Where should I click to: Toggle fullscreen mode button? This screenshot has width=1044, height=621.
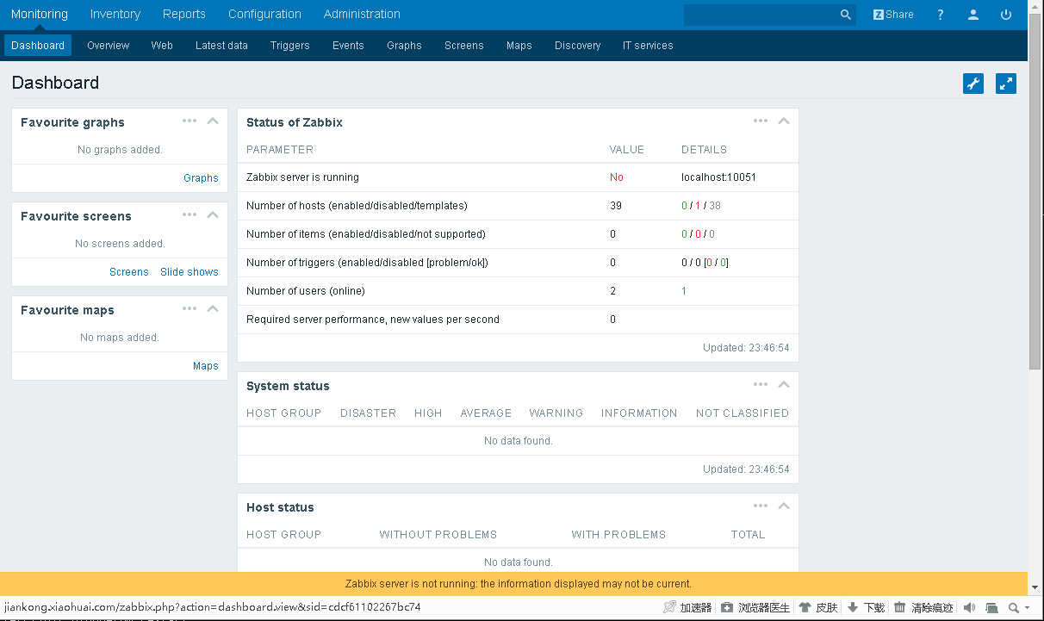(x=1006, y=84)
